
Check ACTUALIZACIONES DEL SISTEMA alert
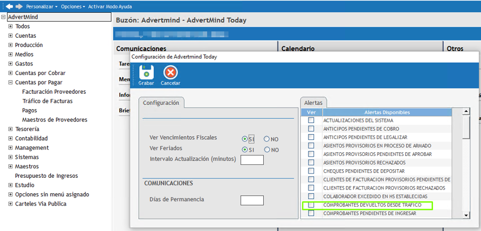[311, 120]
